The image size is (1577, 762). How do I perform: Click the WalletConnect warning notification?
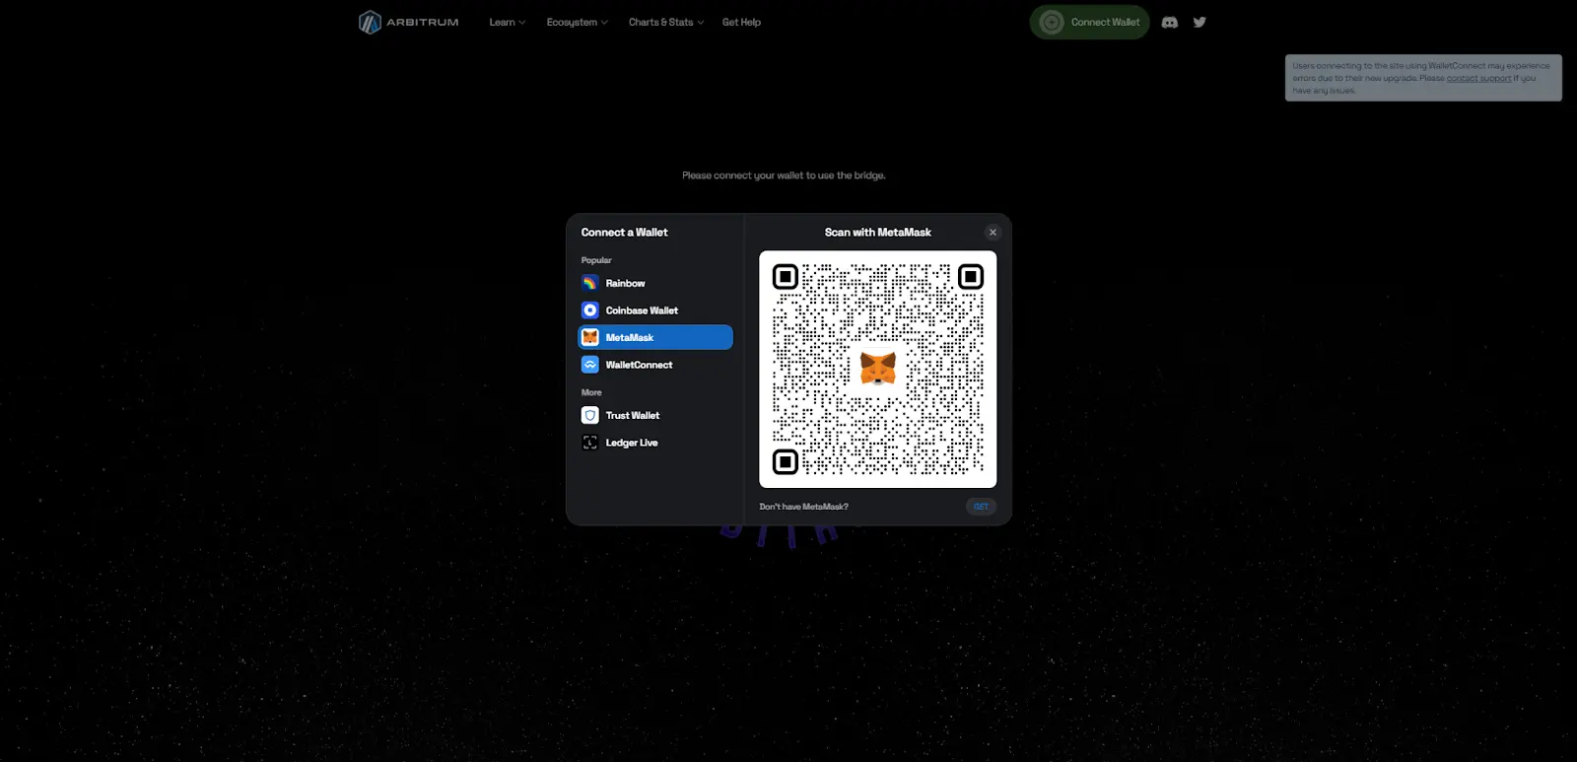pyautogui.click(x=1423, y=78)
